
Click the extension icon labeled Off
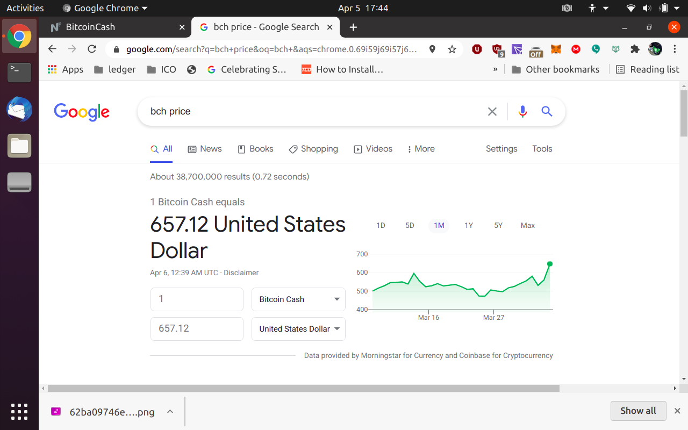(x=536, y=51)
